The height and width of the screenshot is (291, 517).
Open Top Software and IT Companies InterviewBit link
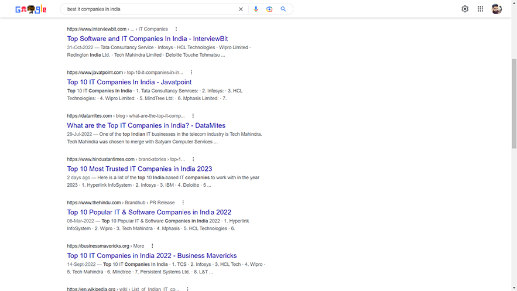pyautogui.click(x=148, y=39)
